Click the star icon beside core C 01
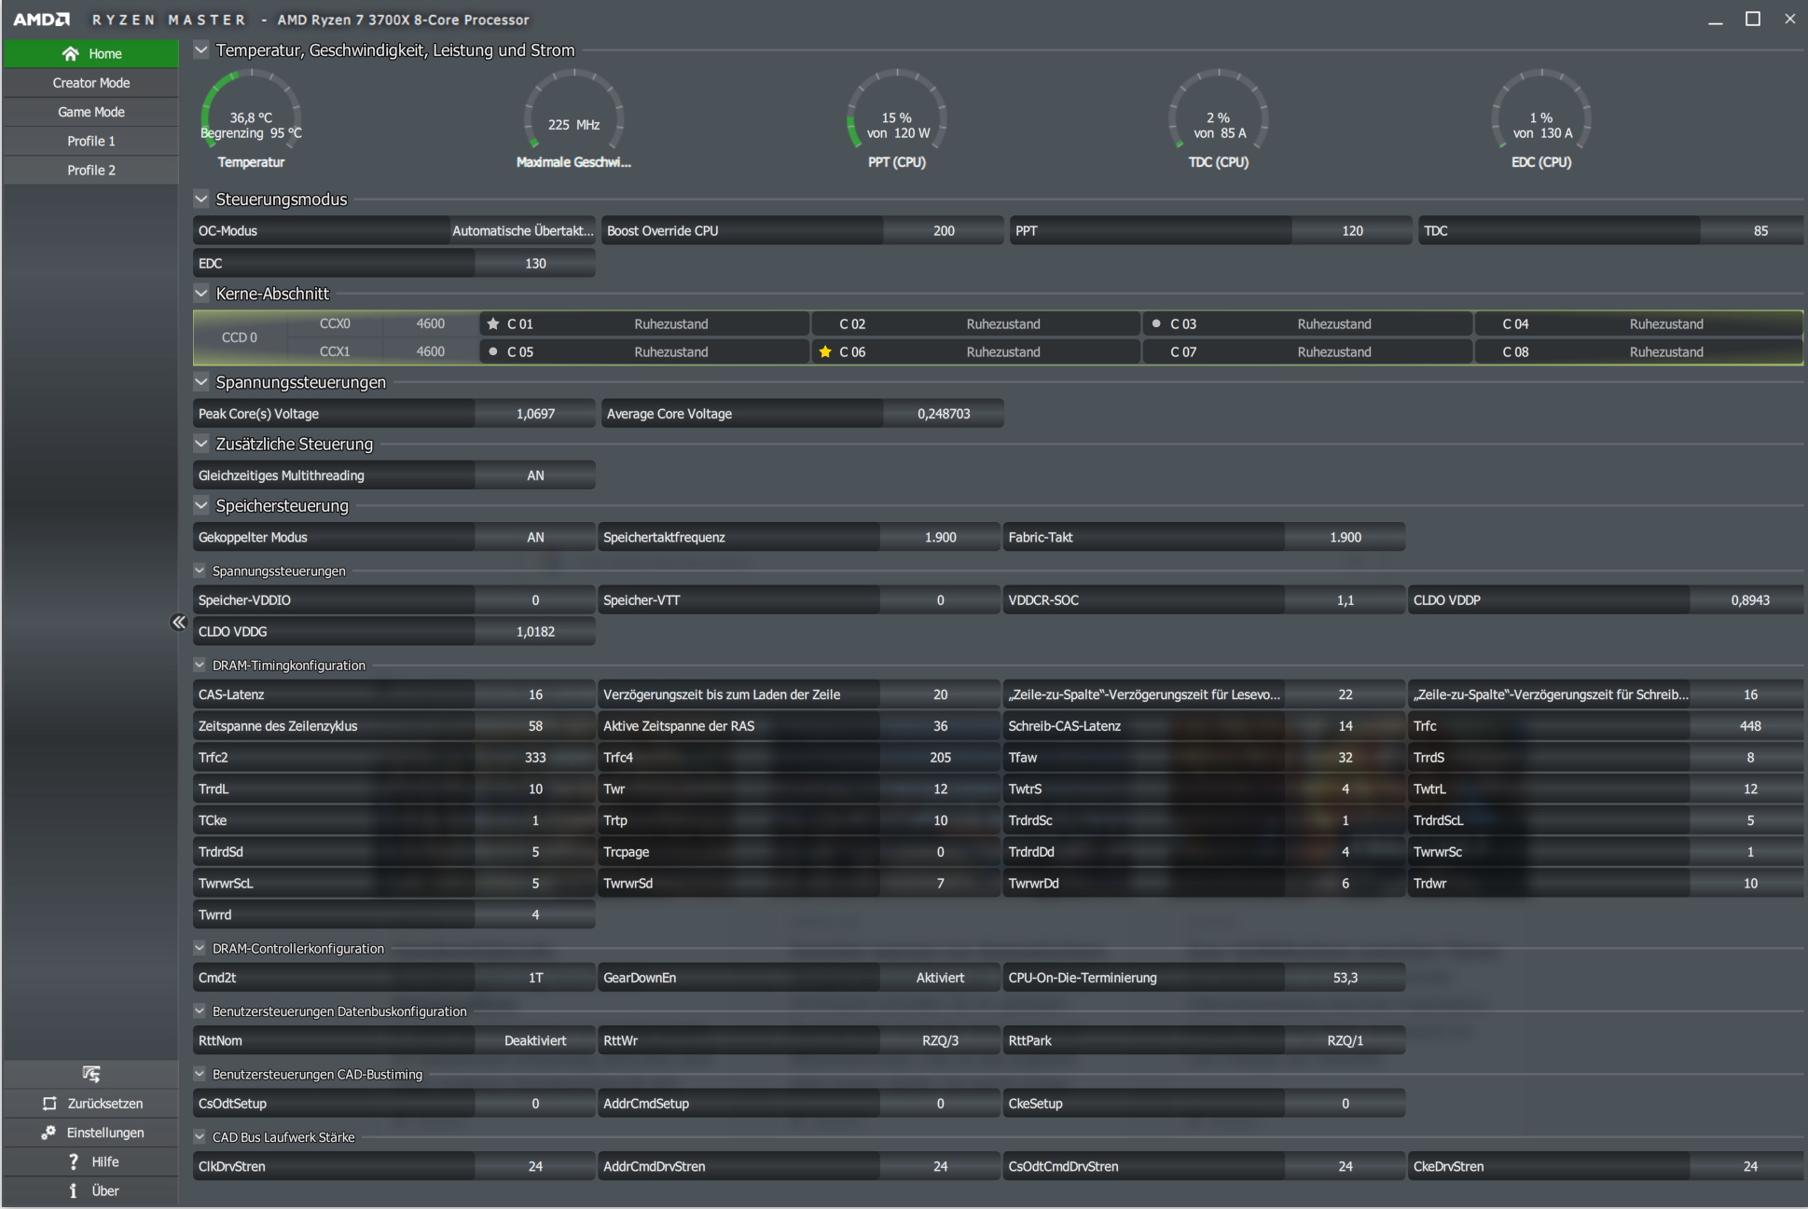Image resolution: width=1808 pixels, height=1209 pixels. [493, 323]
